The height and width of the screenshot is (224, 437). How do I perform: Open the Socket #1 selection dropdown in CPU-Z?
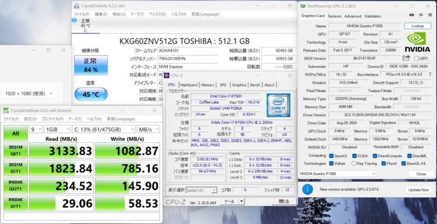tap(201, 190)
